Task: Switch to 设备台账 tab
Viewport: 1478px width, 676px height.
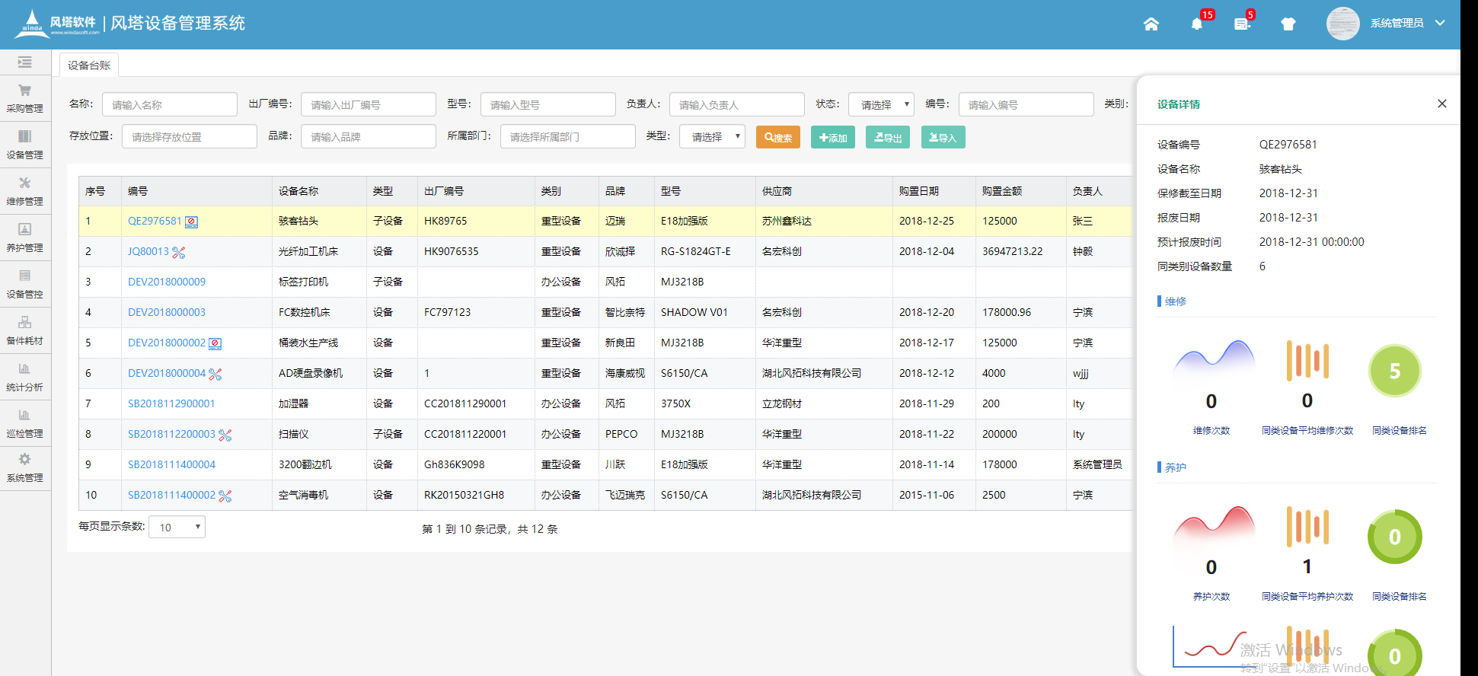Action: pyautogui.click(x=89, y=65)
